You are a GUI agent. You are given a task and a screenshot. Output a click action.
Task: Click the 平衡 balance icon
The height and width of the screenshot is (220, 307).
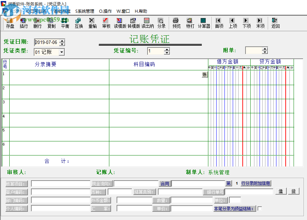pyautogui.click(x=65, y=23)
